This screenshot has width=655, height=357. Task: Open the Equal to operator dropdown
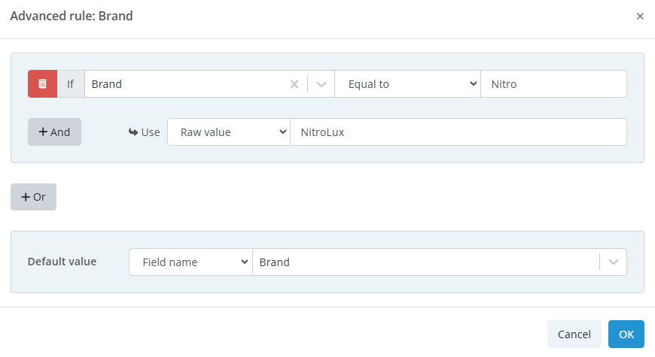408,84
